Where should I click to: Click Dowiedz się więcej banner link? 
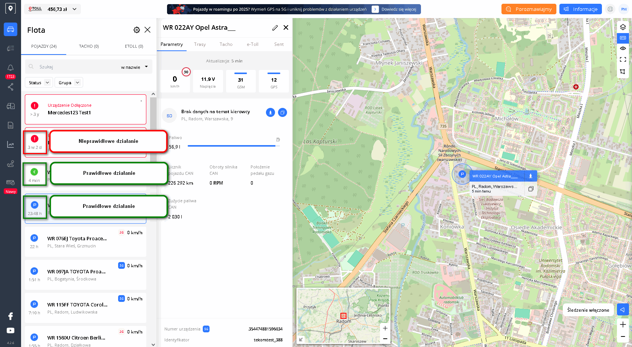[x=398, y=9]
